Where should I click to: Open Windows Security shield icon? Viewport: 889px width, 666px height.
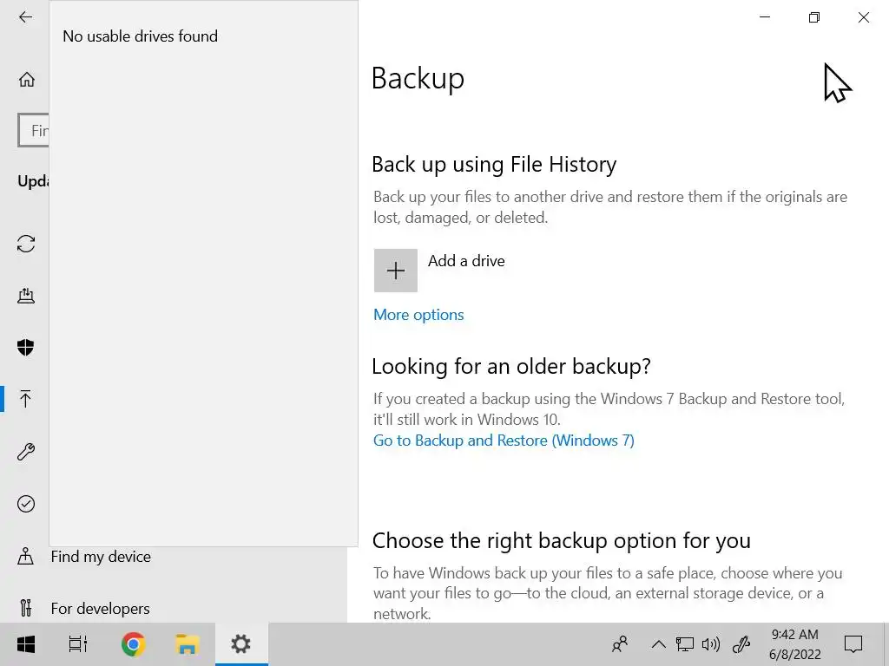tap(26, 348)
